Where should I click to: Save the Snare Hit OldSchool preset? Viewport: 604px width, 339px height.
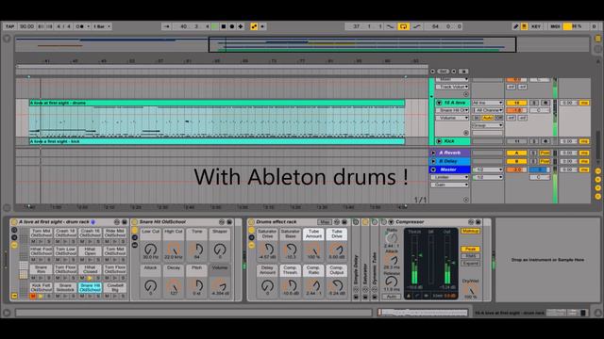(x=229, y=222)
